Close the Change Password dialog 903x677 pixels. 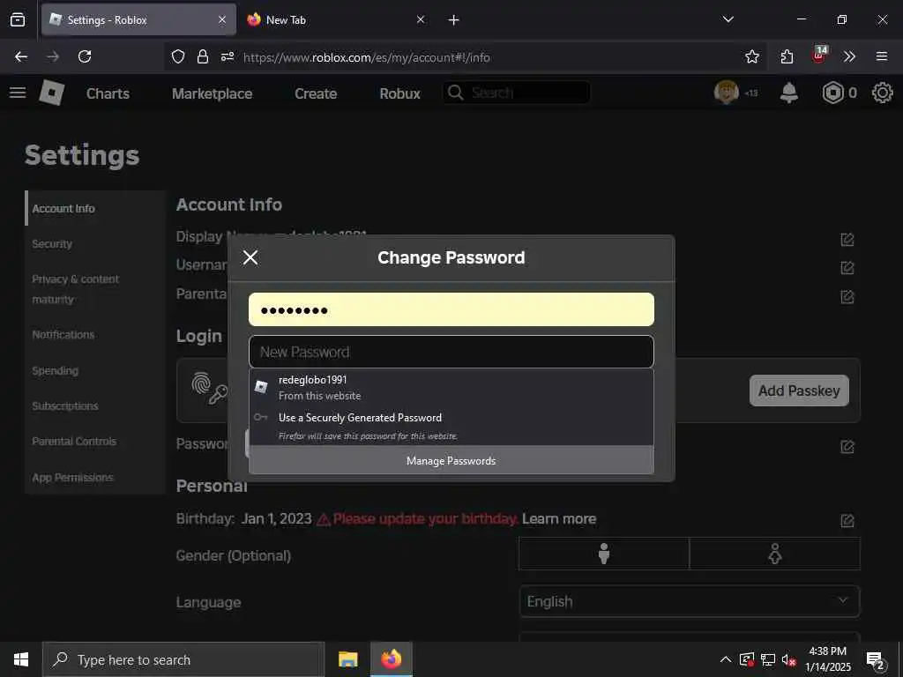(x=250, y=257)
